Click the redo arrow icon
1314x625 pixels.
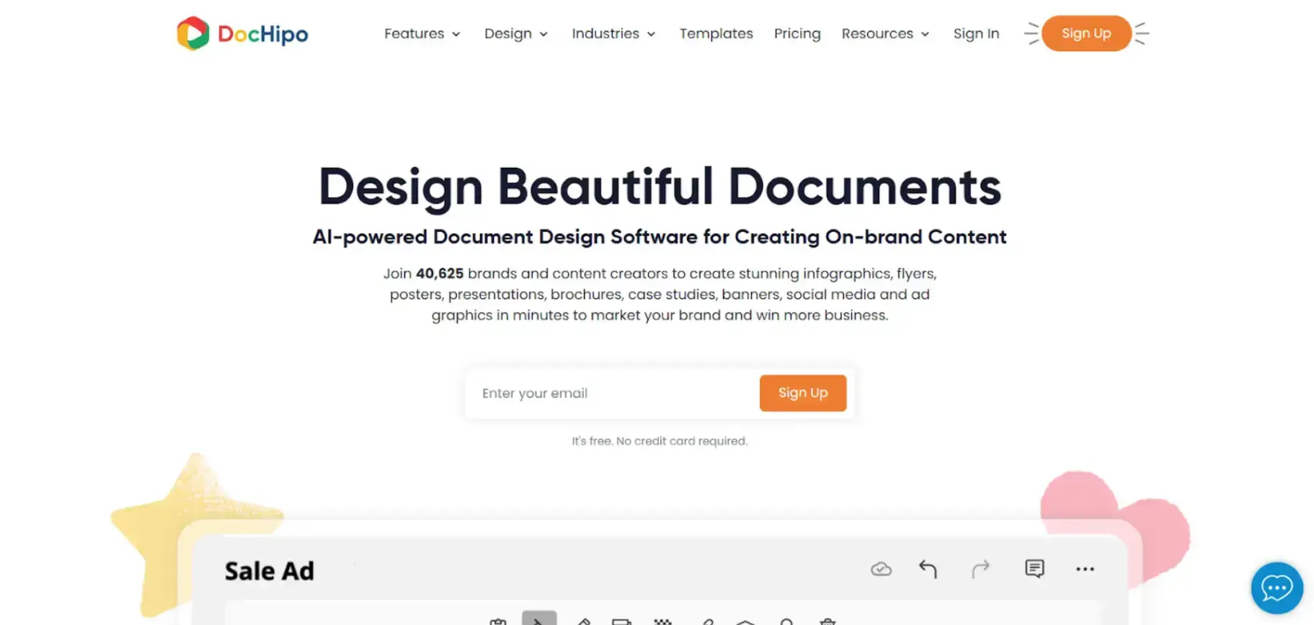(x=980, y=570)
